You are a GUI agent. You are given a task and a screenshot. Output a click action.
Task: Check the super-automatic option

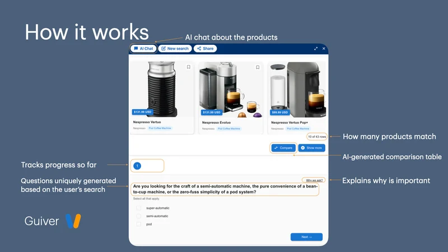point(138,208)
